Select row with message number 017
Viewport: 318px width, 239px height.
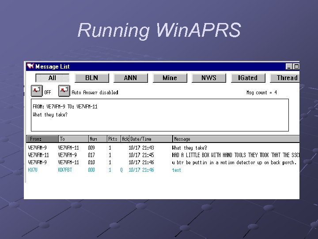tap(163, 155)
